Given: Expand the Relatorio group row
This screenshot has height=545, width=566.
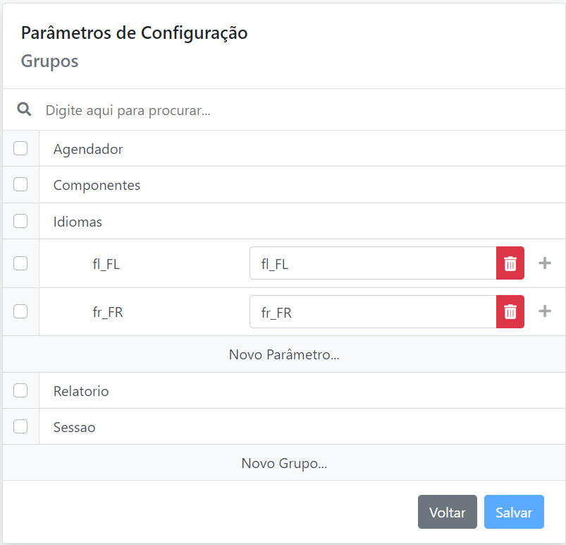Looking at the screenshot, I should (x=81, y=391).
